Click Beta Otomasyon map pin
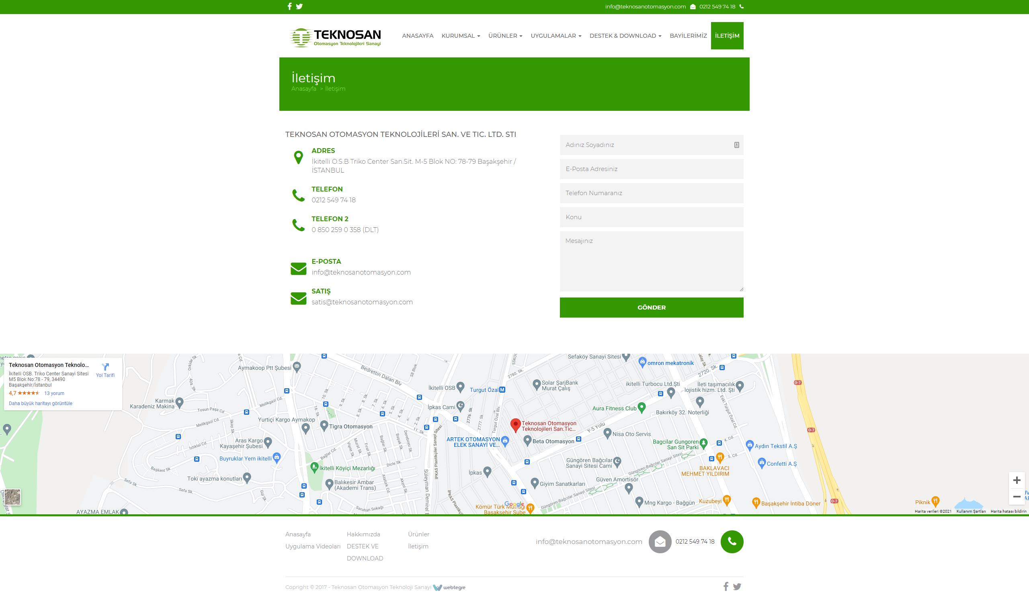Viewport: 1029px width, 597px height. (527, 440)
